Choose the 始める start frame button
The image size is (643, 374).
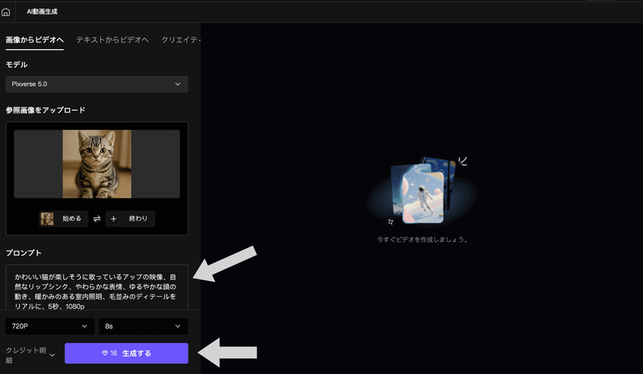pyautogui.click(x=63, y=219)
